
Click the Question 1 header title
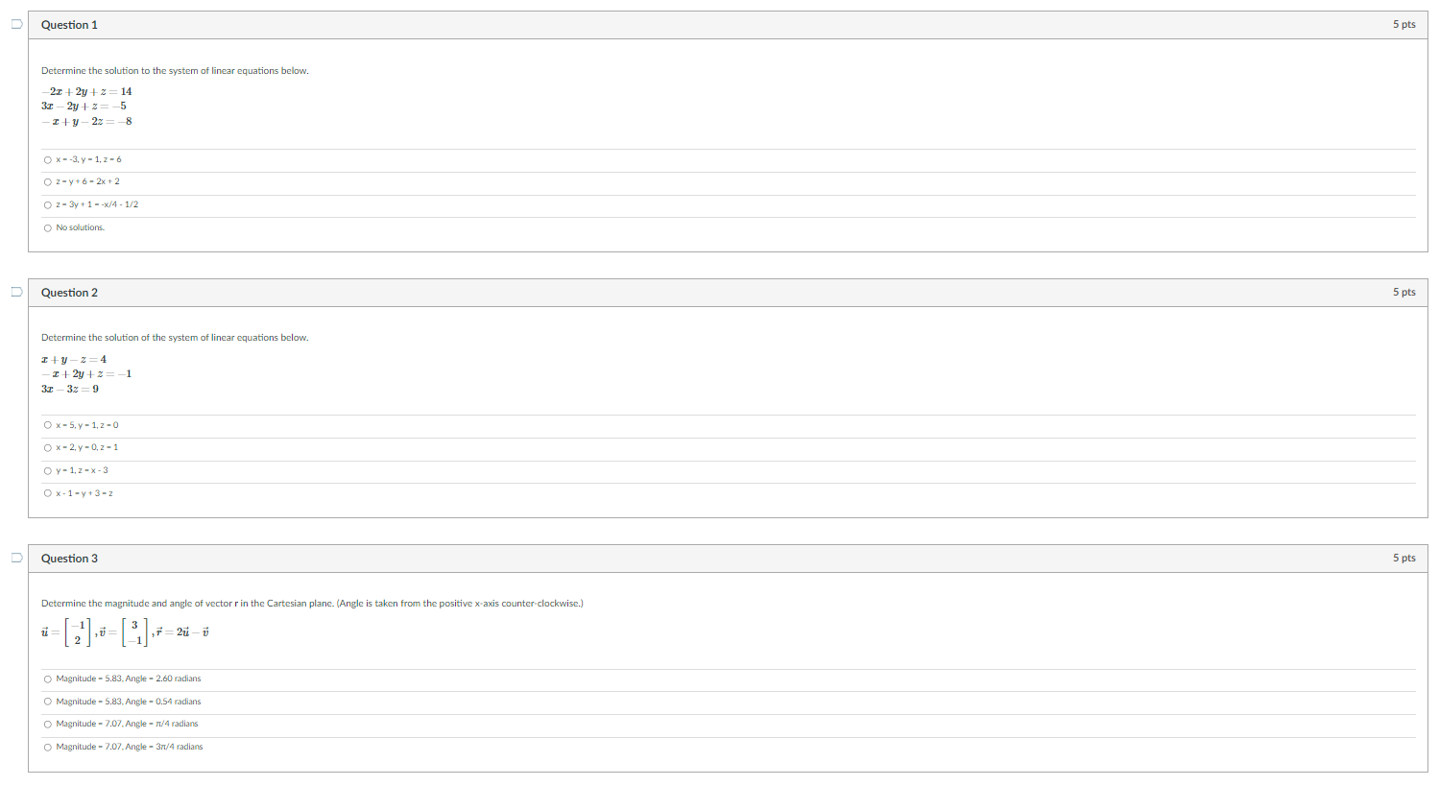69,25
